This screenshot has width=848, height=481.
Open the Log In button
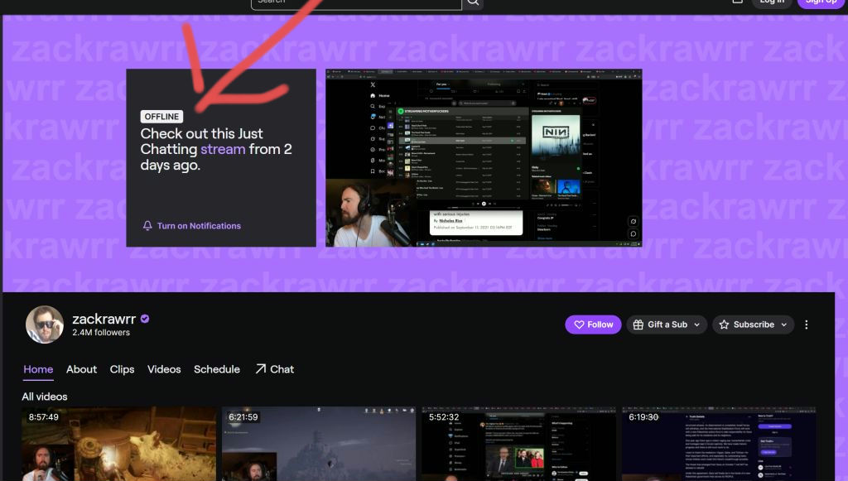[x=772, y=2]
